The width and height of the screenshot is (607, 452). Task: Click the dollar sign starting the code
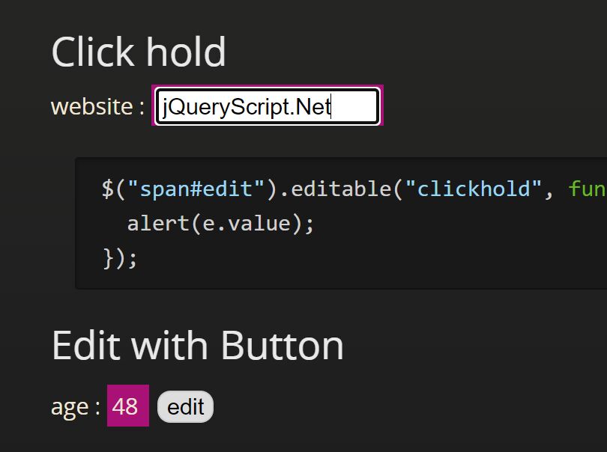[x=108, y=189]
